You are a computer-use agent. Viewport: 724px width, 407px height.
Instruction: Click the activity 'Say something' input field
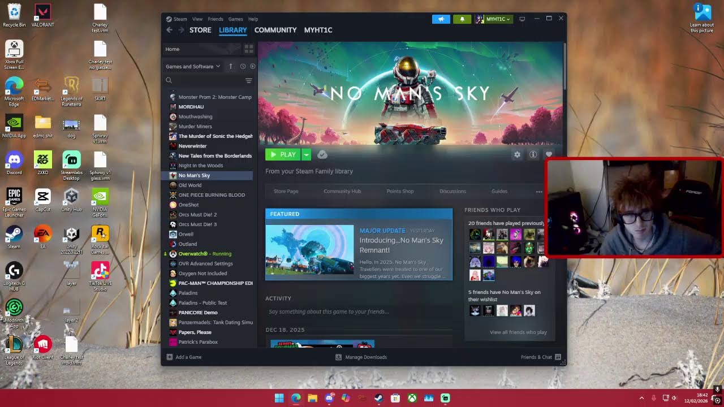coord(359,311)
